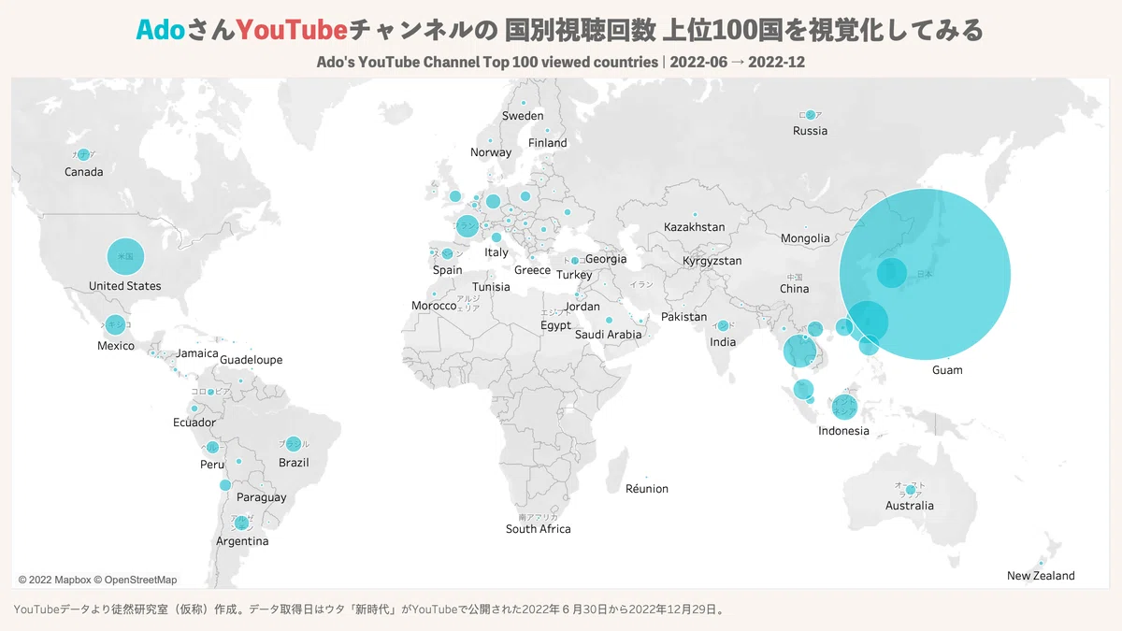Select the Brazil bubble marker
1122x631 pixels.
294,444
